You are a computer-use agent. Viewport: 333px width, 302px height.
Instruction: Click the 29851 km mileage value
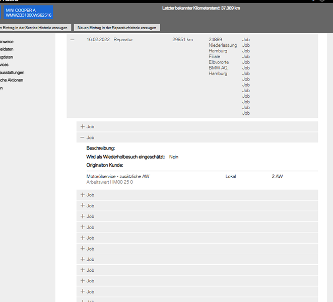click(183, 40)
